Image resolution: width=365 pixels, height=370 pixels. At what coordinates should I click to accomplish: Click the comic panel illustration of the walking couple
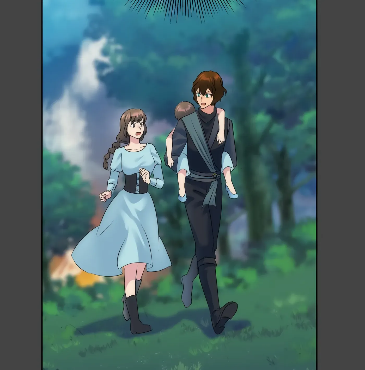(x=179, y=185)
